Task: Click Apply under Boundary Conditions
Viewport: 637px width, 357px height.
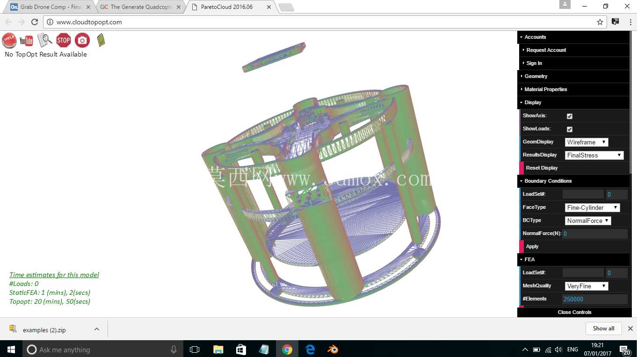Action: [x=574, y=246]
